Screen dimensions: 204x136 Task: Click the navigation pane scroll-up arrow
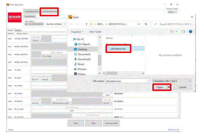coord(100,37)
